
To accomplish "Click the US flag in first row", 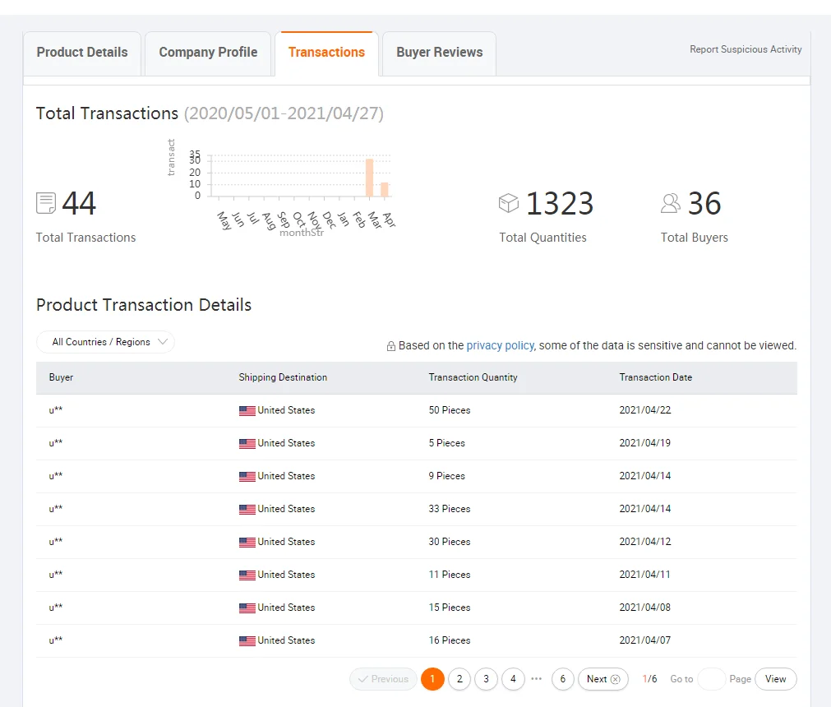I will click(247, 411).
